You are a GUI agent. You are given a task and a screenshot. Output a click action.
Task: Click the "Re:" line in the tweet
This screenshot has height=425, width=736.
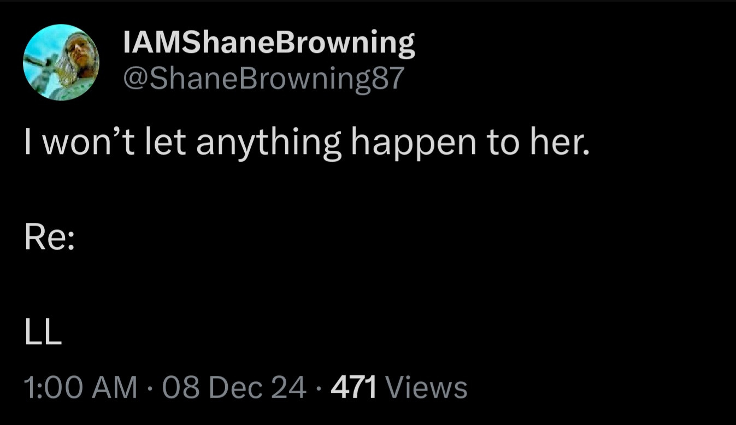point(49,240)
